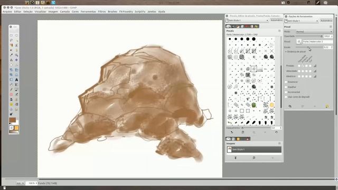This screenshot has height=190, width=338.
Task: Open Sem título-1 dropdown in tool options dock
Action: pyautogui.click(x=302, y=21)
